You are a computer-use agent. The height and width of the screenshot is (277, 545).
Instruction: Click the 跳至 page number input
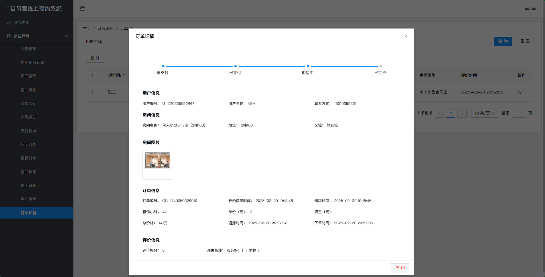click(518, 113)
